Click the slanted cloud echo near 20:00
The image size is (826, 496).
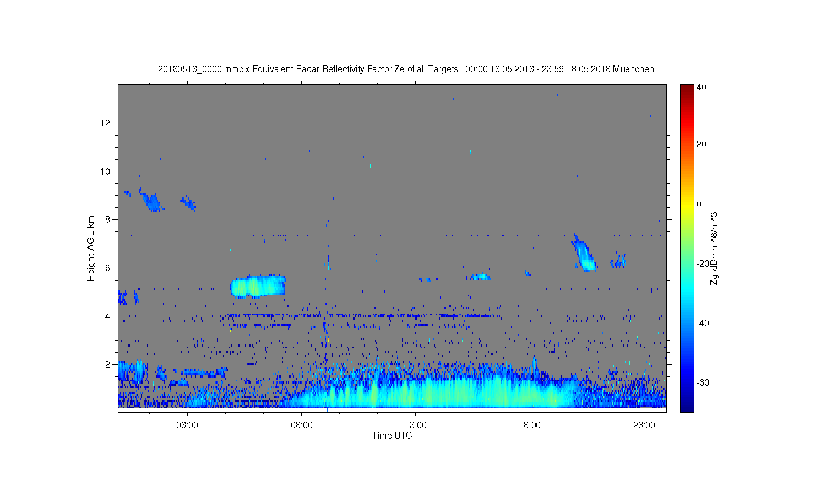[x=584, y=252]
